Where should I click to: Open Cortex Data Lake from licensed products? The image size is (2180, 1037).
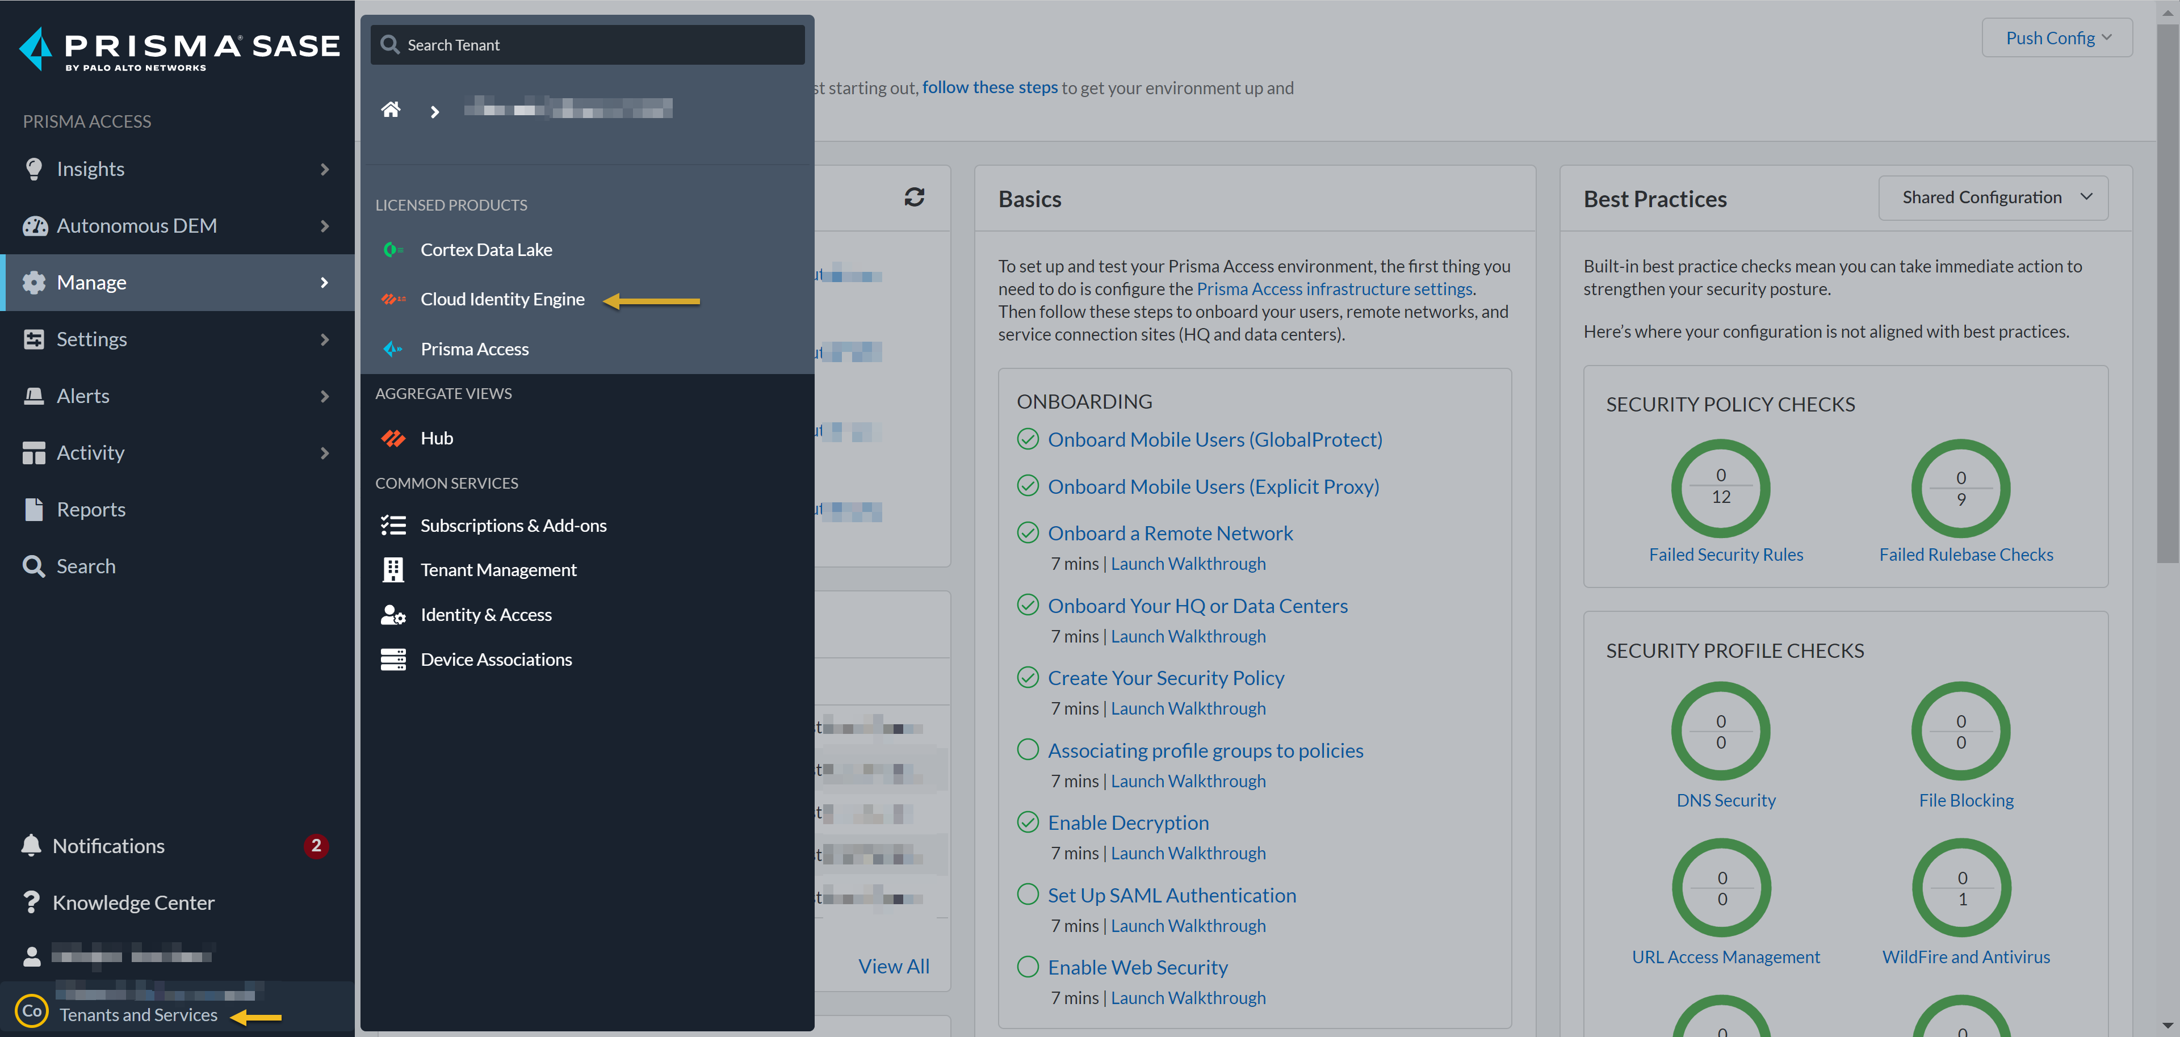coord(487,249)
